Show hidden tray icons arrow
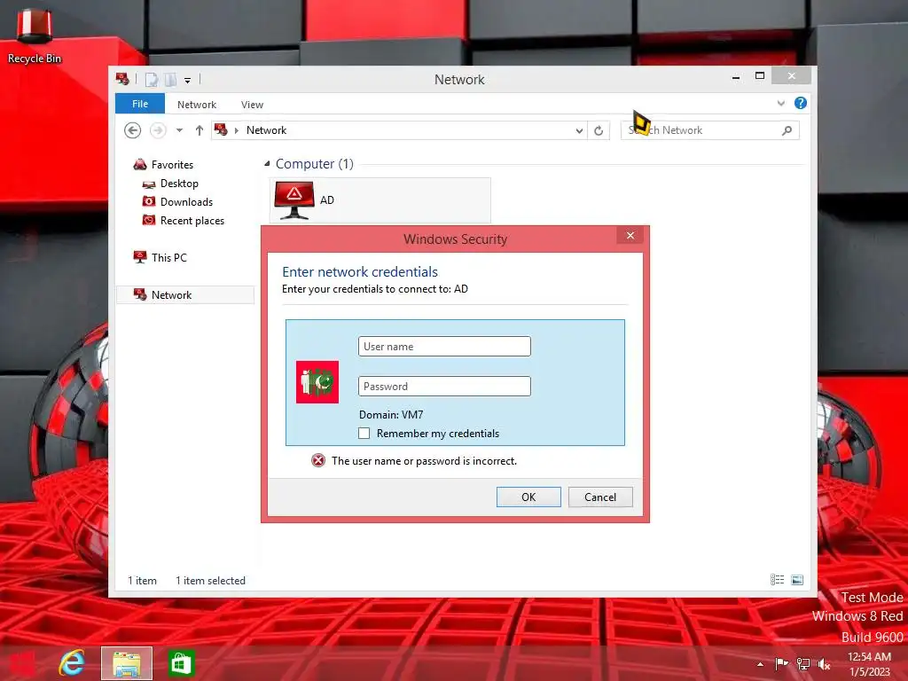 coord(760,664)
